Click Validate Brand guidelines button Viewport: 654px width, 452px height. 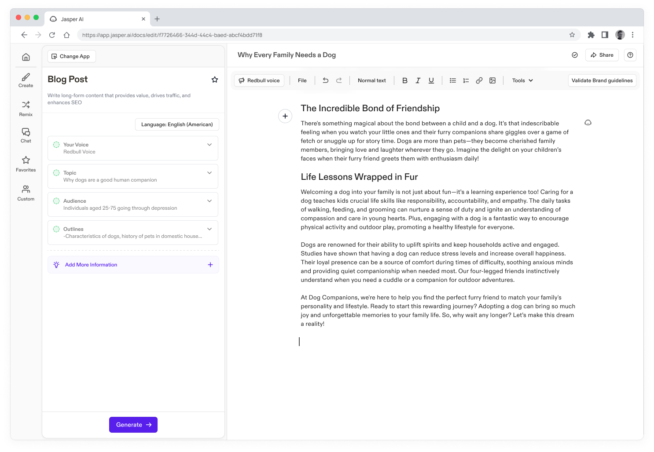click(602, 80)
